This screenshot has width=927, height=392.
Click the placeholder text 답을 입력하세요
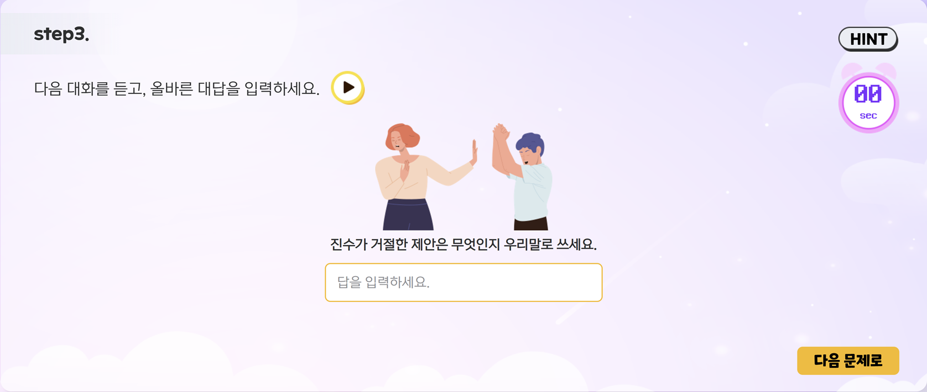tap(383, 282)
